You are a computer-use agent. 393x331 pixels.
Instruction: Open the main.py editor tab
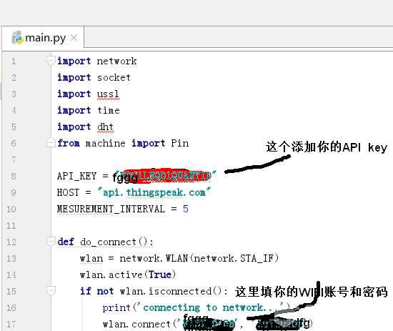pyautogui.click(x=43, y=38)
